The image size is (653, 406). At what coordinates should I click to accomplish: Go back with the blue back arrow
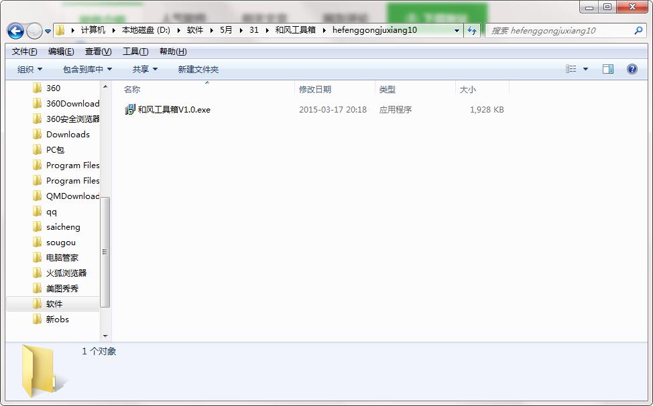pos(15,31)
